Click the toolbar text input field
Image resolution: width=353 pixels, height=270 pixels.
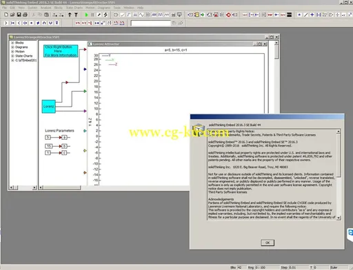[150, 23]
